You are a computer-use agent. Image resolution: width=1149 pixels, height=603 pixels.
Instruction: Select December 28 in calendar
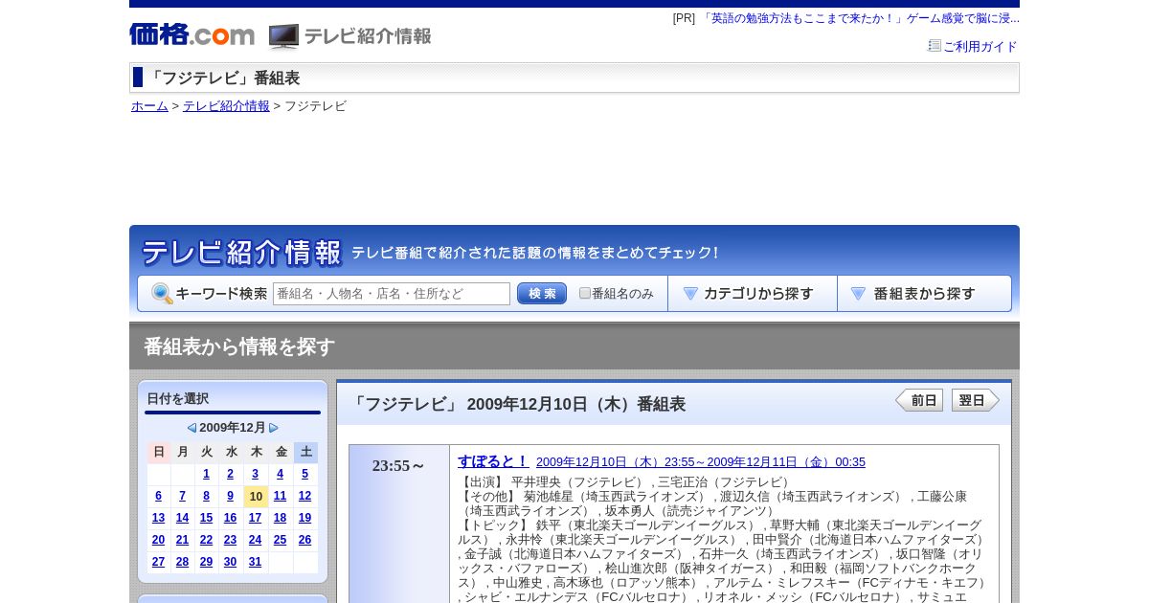182,562
